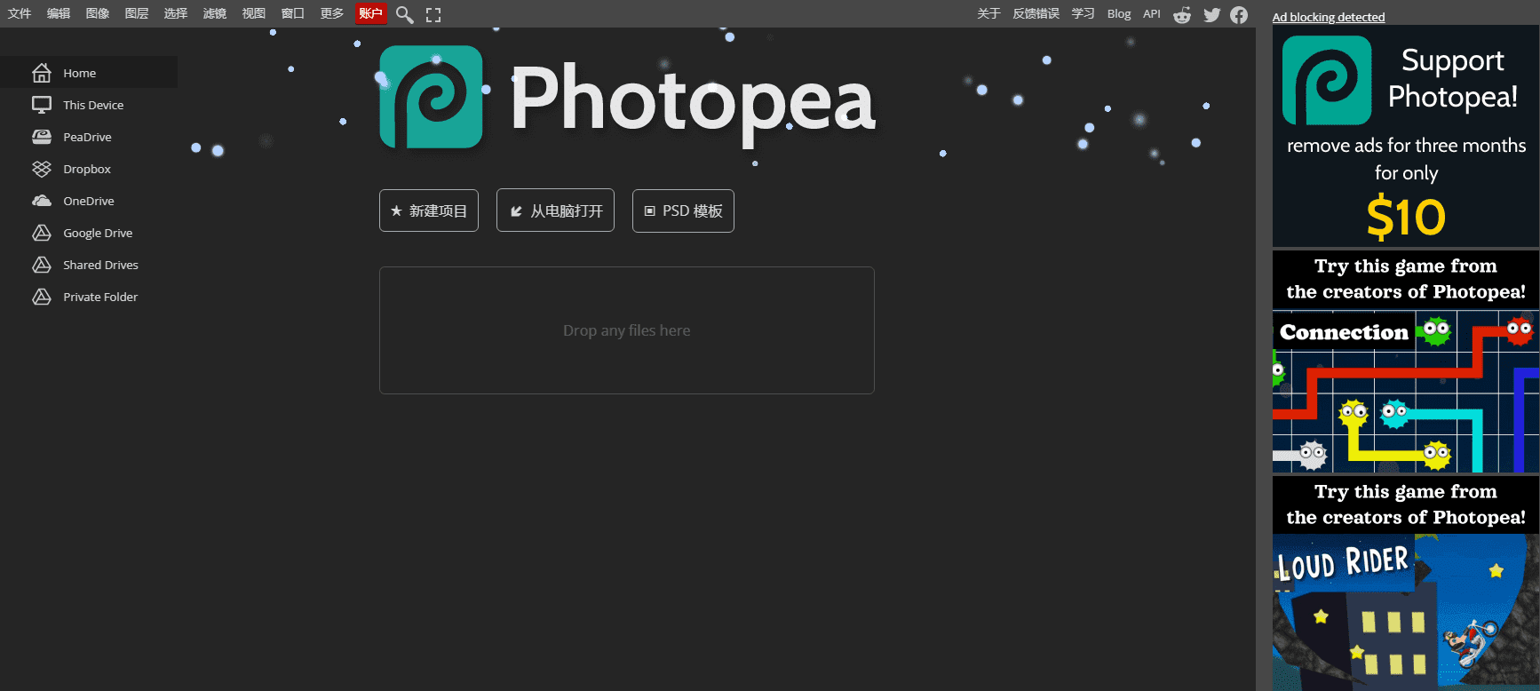The image size is (1540, 691).
Task: Open the Loud Rider game ad image
Action: [1406, 584]
